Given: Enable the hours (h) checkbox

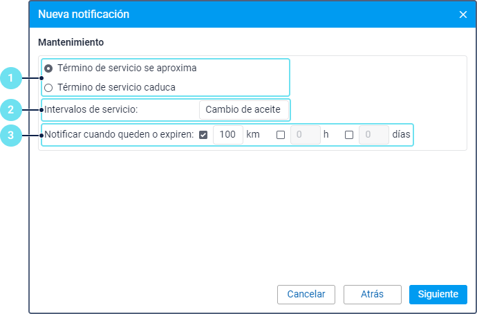Looking at the screenshot, I should [x=281, y=135].
